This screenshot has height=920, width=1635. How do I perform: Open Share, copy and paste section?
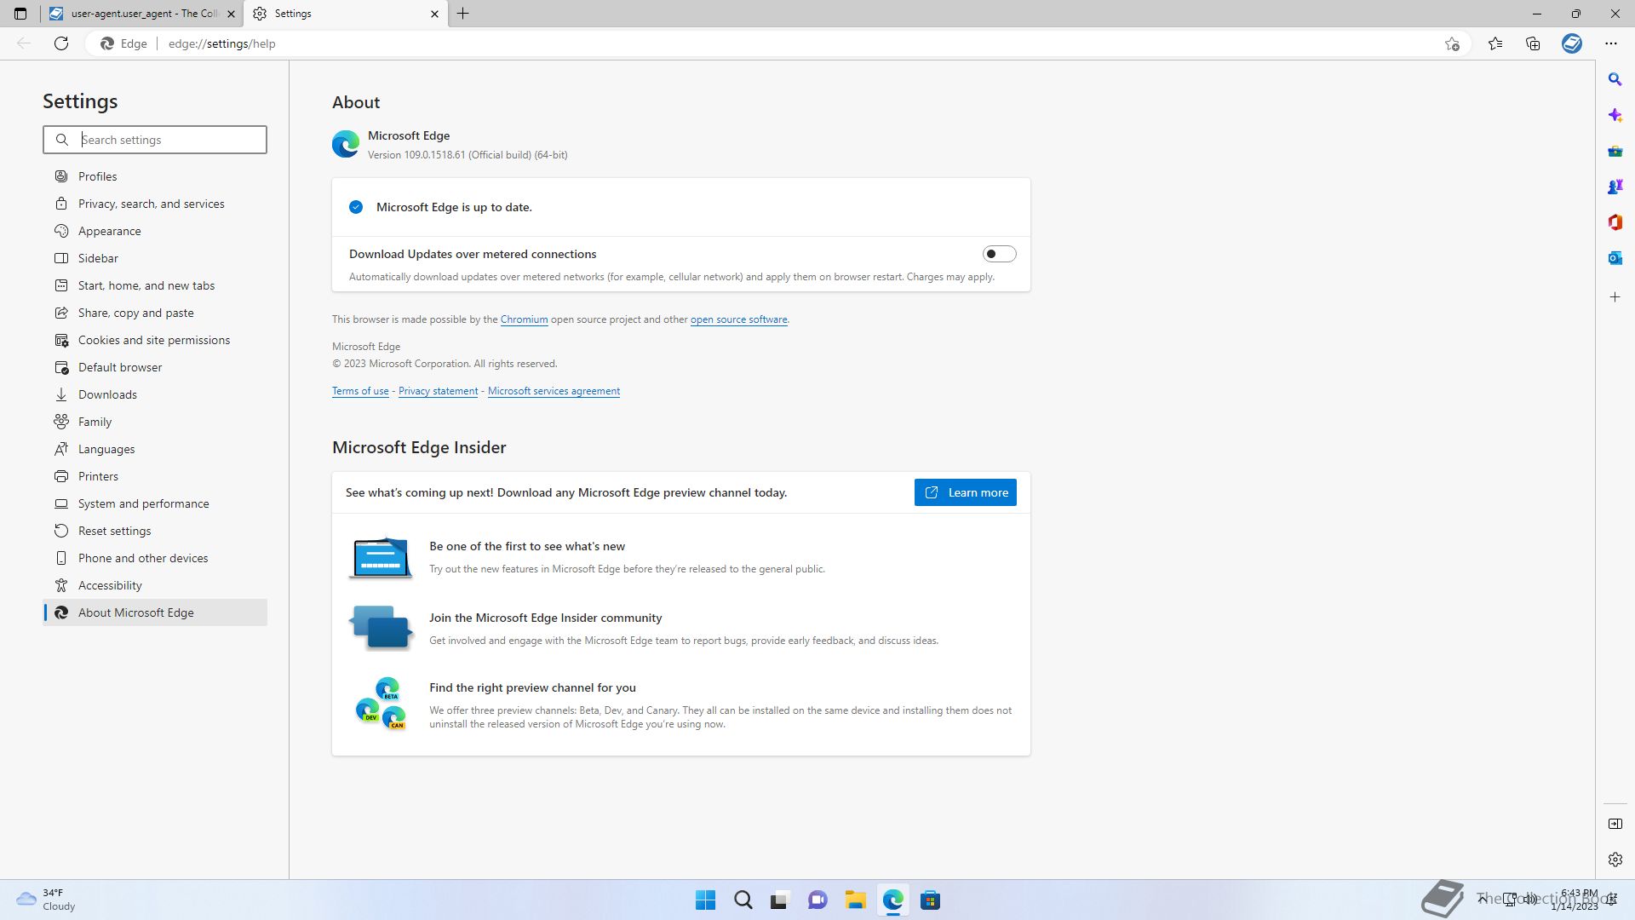pos(155,313)
